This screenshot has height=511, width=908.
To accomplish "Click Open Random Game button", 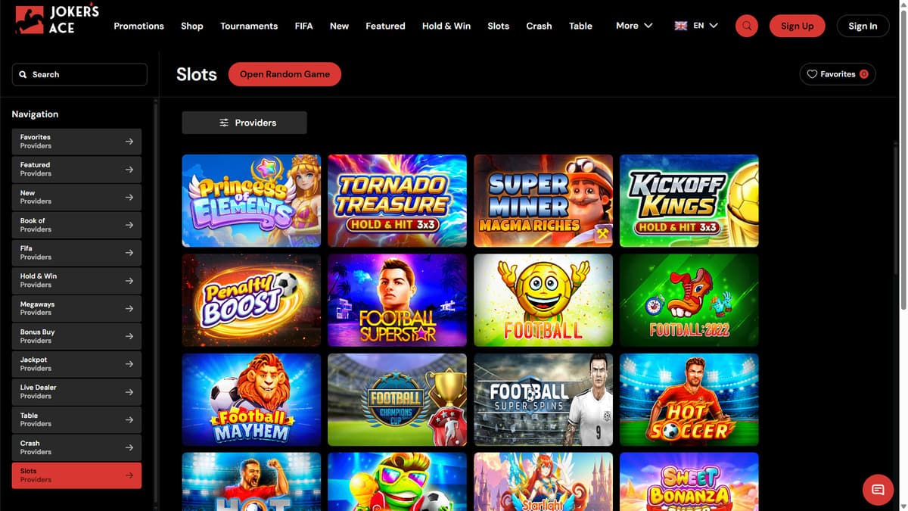I will tap(285, 74).
